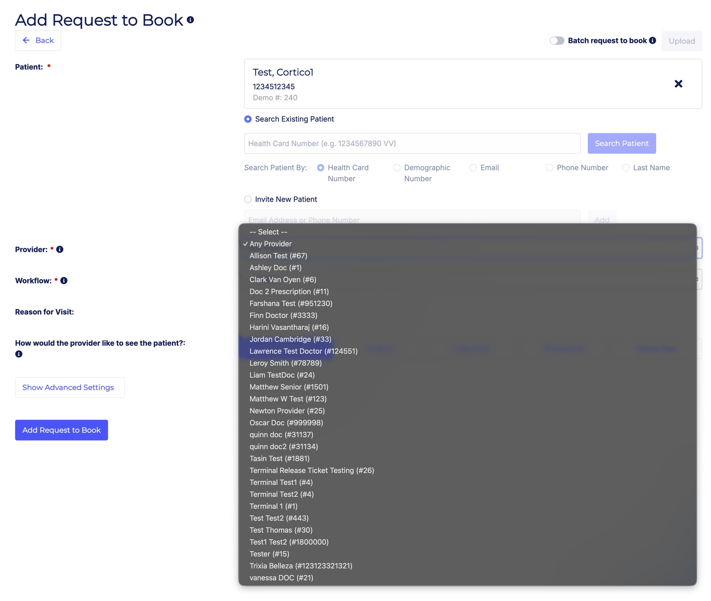Screen dimensions: 711x601
Task: Toggle the Batch request to book switch
Action: 557,41
